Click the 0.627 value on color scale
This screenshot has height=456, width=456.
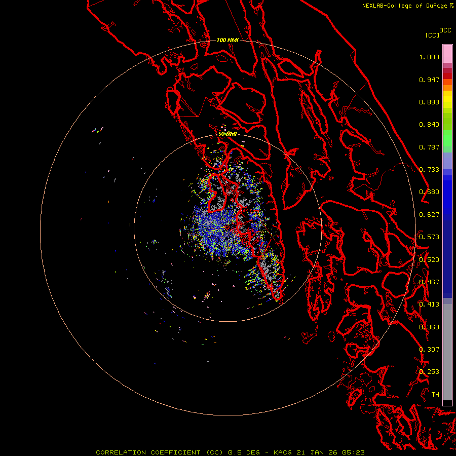[x=429, y=215]
